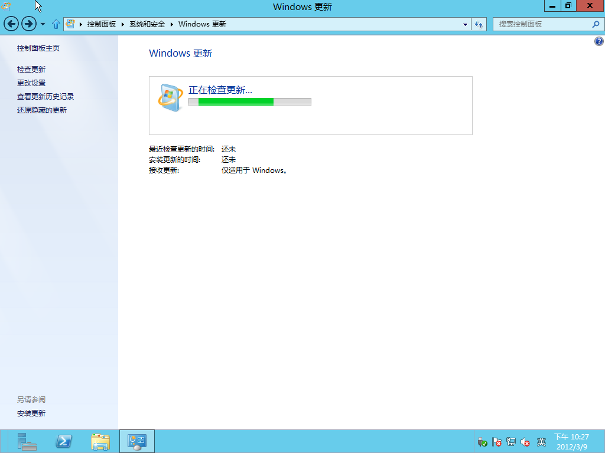Minimize the Windows 更新 window

(x=552, y=6)
